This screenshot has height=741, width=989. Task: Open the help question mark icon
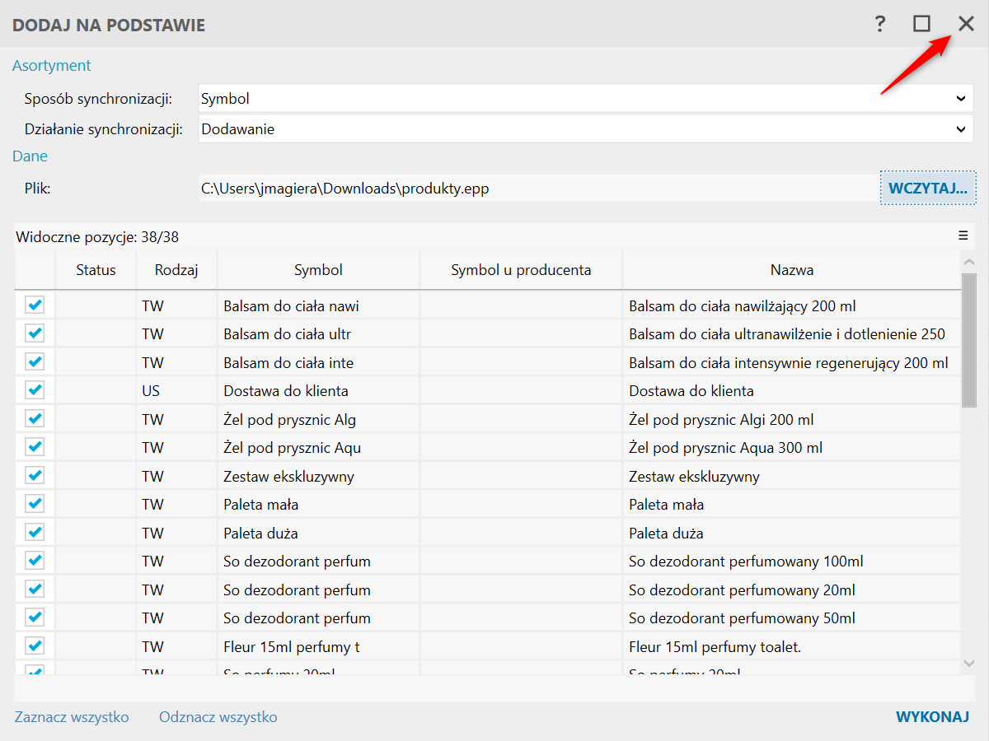[880, 24]
